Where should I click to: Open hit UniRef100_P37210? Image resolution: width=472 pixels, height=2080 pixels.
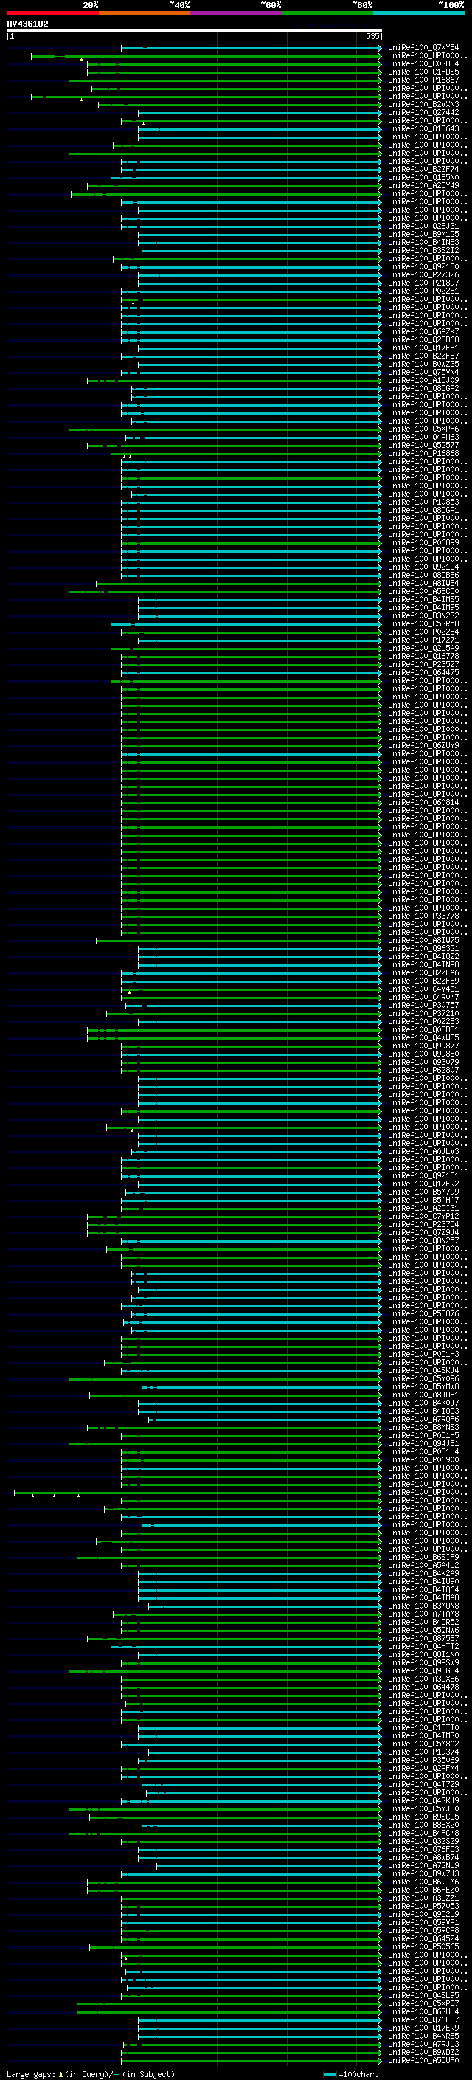coord(423,1013)
